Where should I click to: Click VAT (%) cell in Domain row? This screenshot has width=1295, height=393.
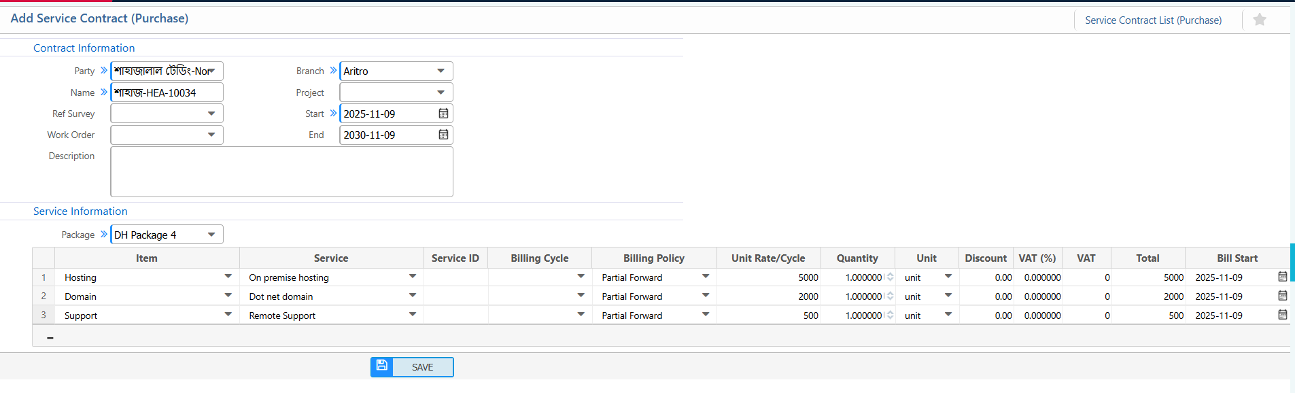(1038, 296)
